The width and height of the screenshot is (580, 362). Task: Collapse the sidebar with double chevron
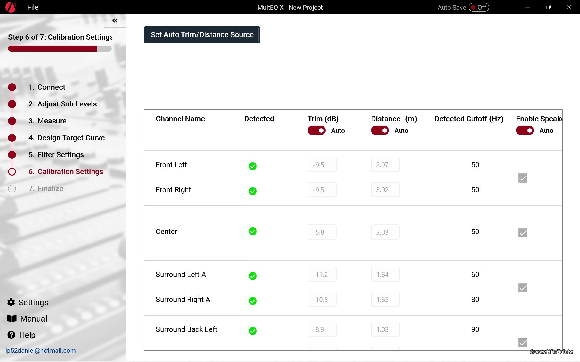tap(115, 21)
